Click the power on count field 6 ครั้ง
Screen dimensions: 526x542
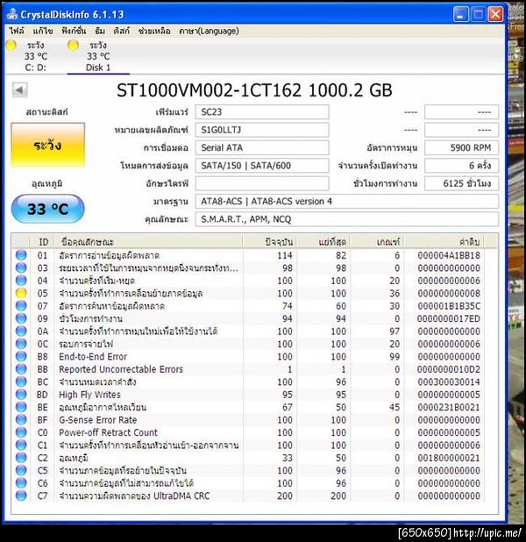pyautogui.click(x=461, y=166)
